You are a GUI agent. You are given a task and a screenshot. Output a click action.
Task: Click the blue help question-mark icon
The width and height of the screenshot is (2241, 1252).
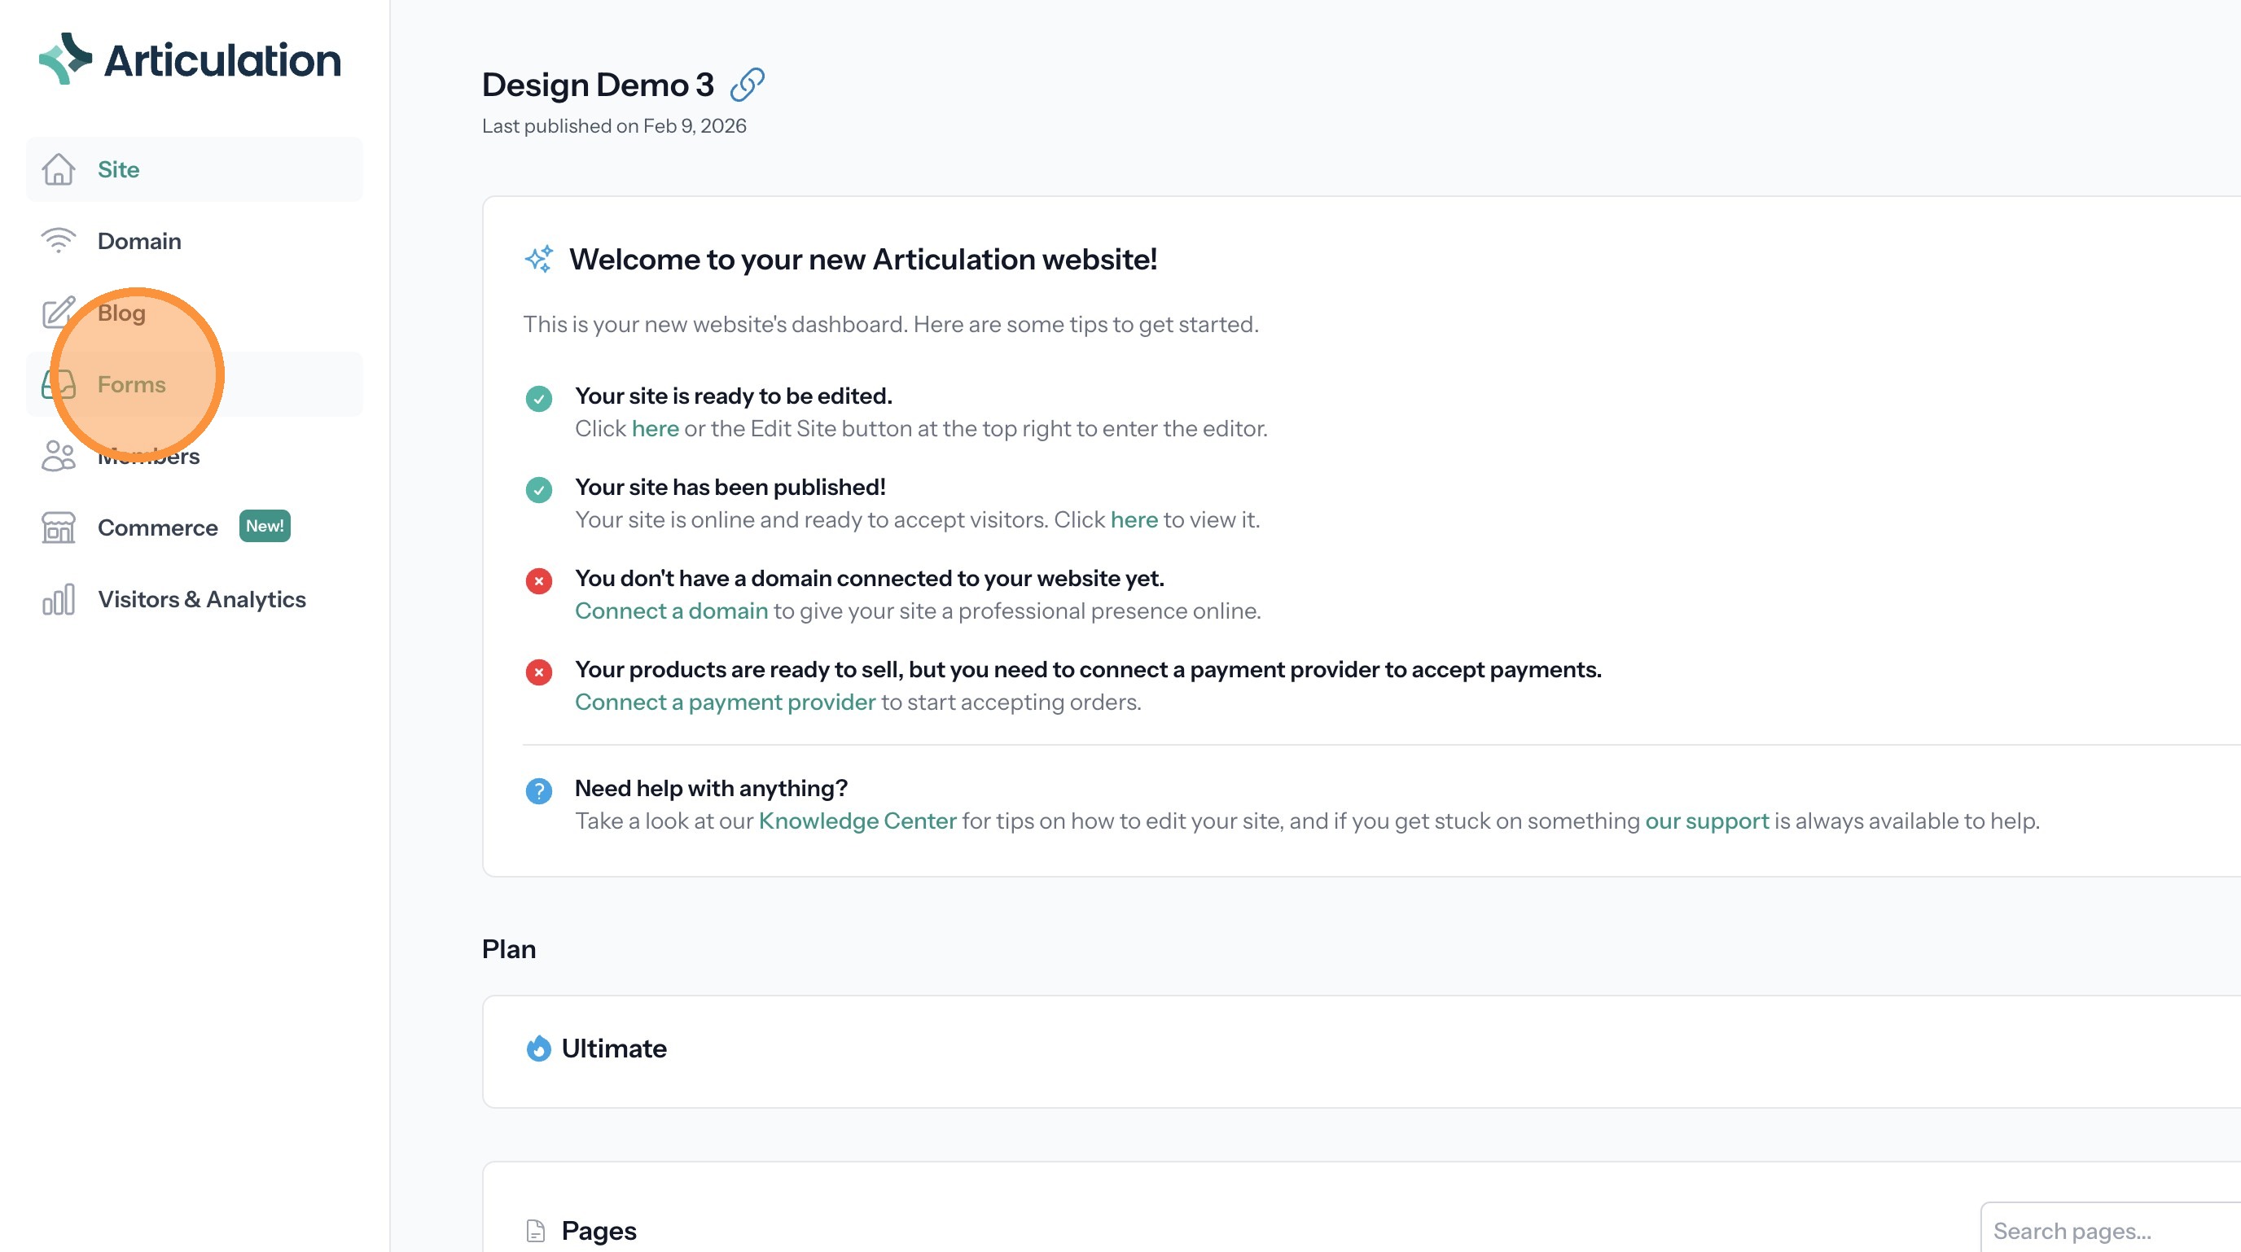[x=538, y=791]
